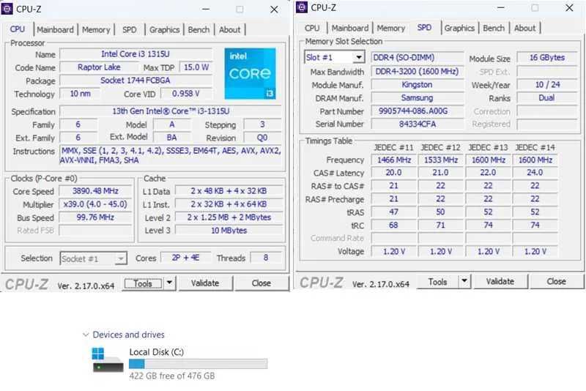The width and height of the screenshot is (586, 391).
Task: Open the SPD tab in left window
Action: 130,29
